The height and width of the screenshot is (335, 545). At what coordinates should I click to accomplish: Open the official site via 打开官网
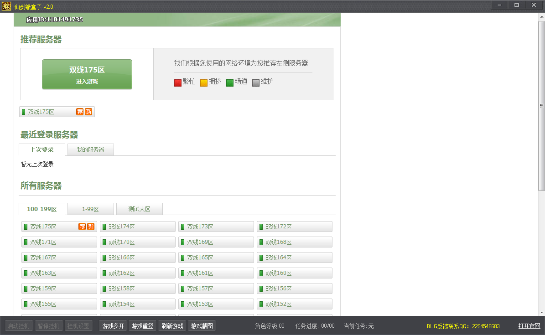click(x=529, y=326)
